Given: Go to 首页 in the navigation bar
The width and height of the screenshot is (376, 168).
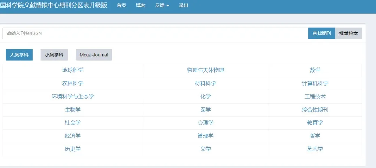Looking at the screenshot, I should click(122, 6).
